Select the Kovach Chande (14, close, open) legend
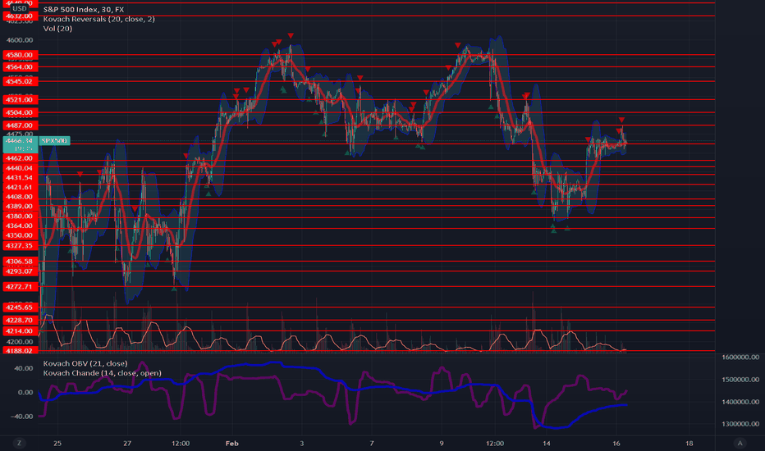This screenshot has width=765, height=451. (x=102, y=373)
